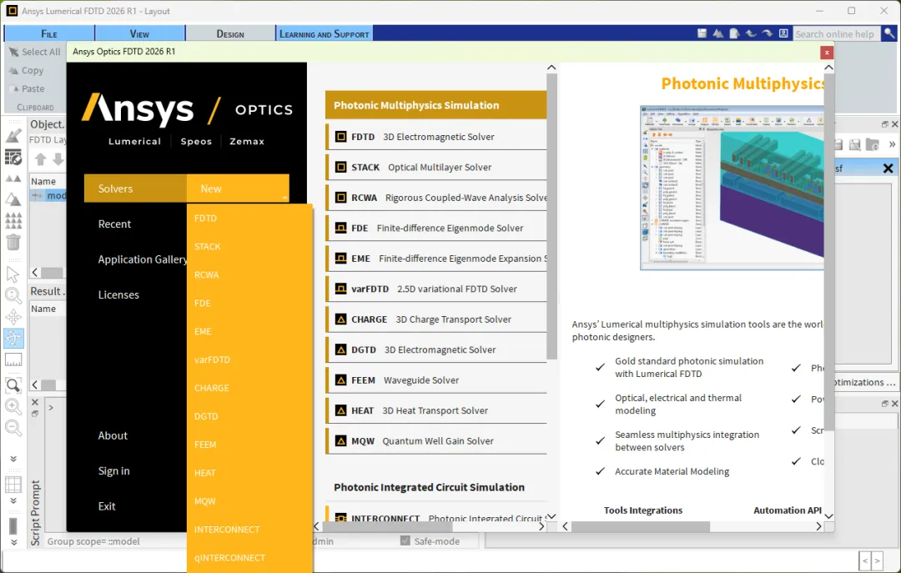
Task: Click the HEAT solver triangle icon in list
Action: point(340,410)
